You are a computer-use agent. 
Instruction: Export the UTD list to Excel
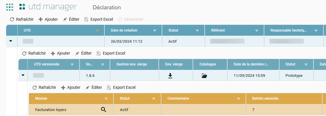coord(99,19)
